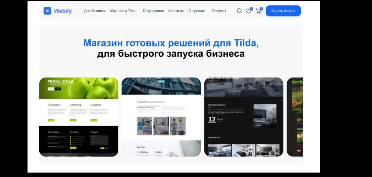Screen dimensions: 372x177
Task: Open the favorites heart icon
Action: pyautogui.click(x=248, y=11)
